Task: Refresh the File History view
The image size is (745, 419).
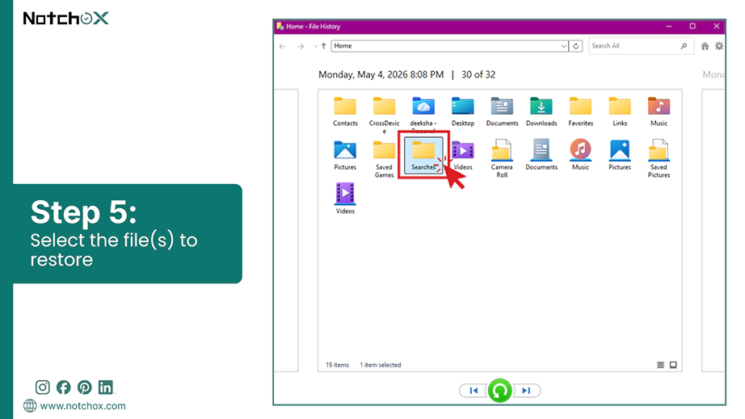Action: pos(576,46)
